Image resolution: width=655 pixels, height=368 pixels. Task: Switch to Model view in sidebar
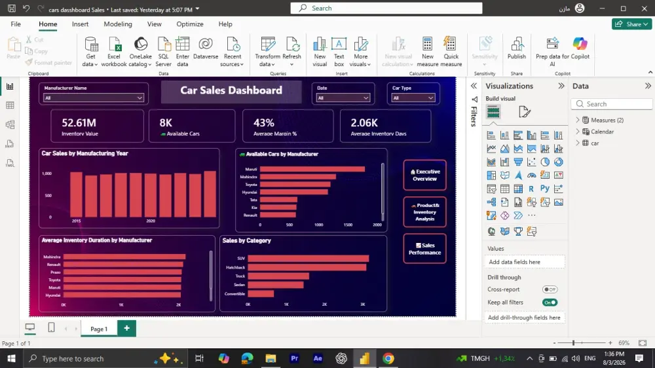pos(10,124)
